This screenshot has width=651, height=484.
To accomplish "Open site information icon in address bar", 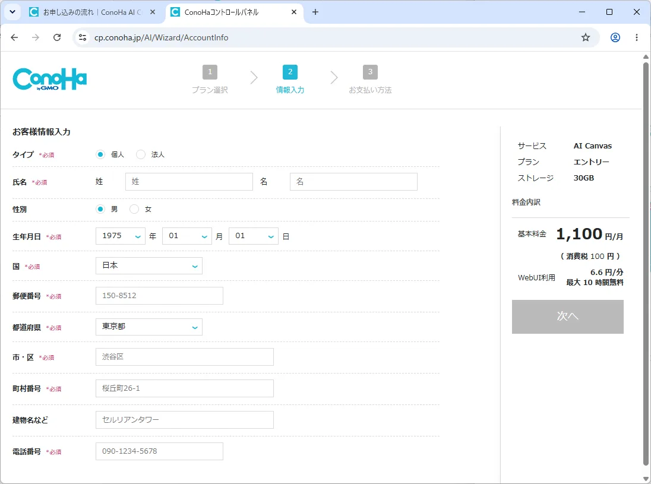I will coord(83,37).
